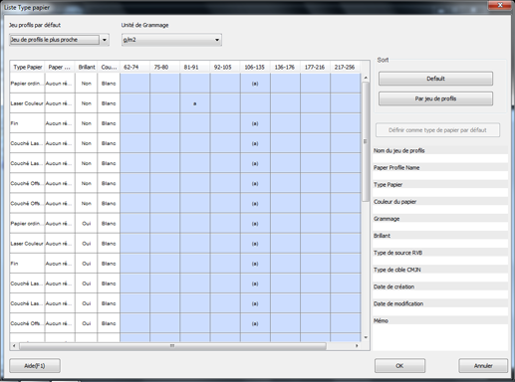Select the 106-135 grammage column header
This screenshot has height=382, width=515.
[x=255, y=67]
